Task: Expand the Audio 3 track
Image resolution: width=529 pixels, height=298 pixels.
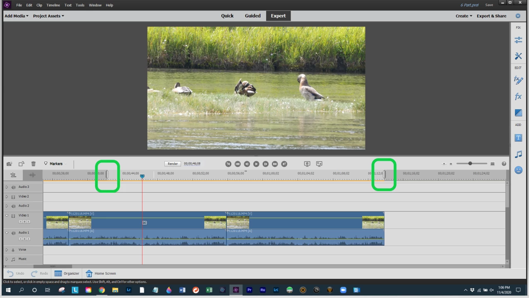Action: [x=7, y=187]
